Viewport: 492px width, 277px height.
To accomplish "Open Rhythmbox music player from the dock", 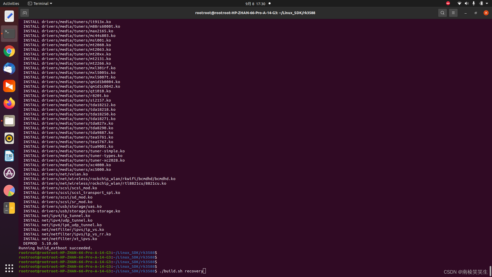I will 9,138.
